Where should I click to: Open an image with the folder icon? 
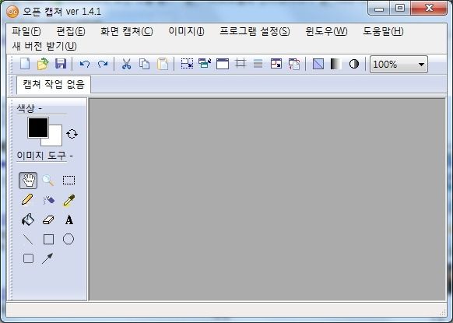tap(43, 64)
